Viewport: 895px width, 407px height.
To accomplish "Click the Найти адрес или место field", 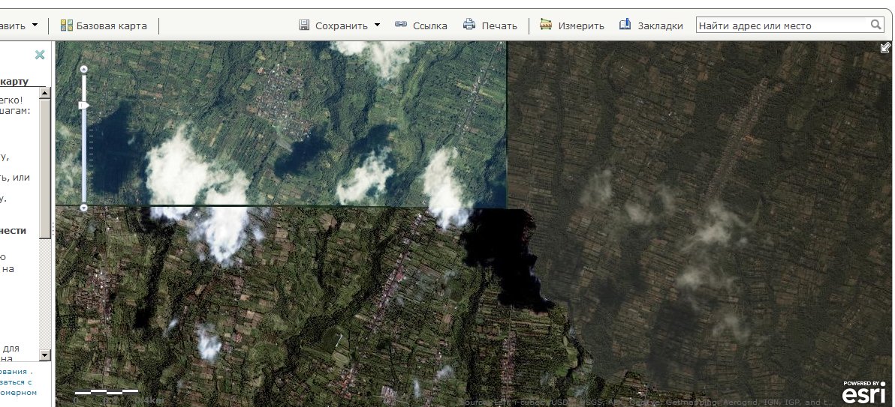I will 781,25.
